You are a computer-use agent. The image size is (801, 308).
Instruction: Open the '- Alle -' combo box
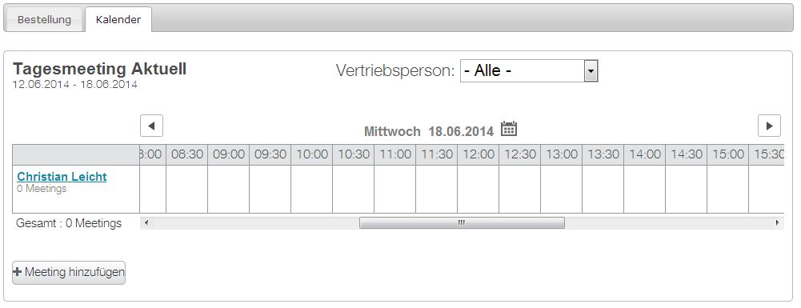pos(529,71)
